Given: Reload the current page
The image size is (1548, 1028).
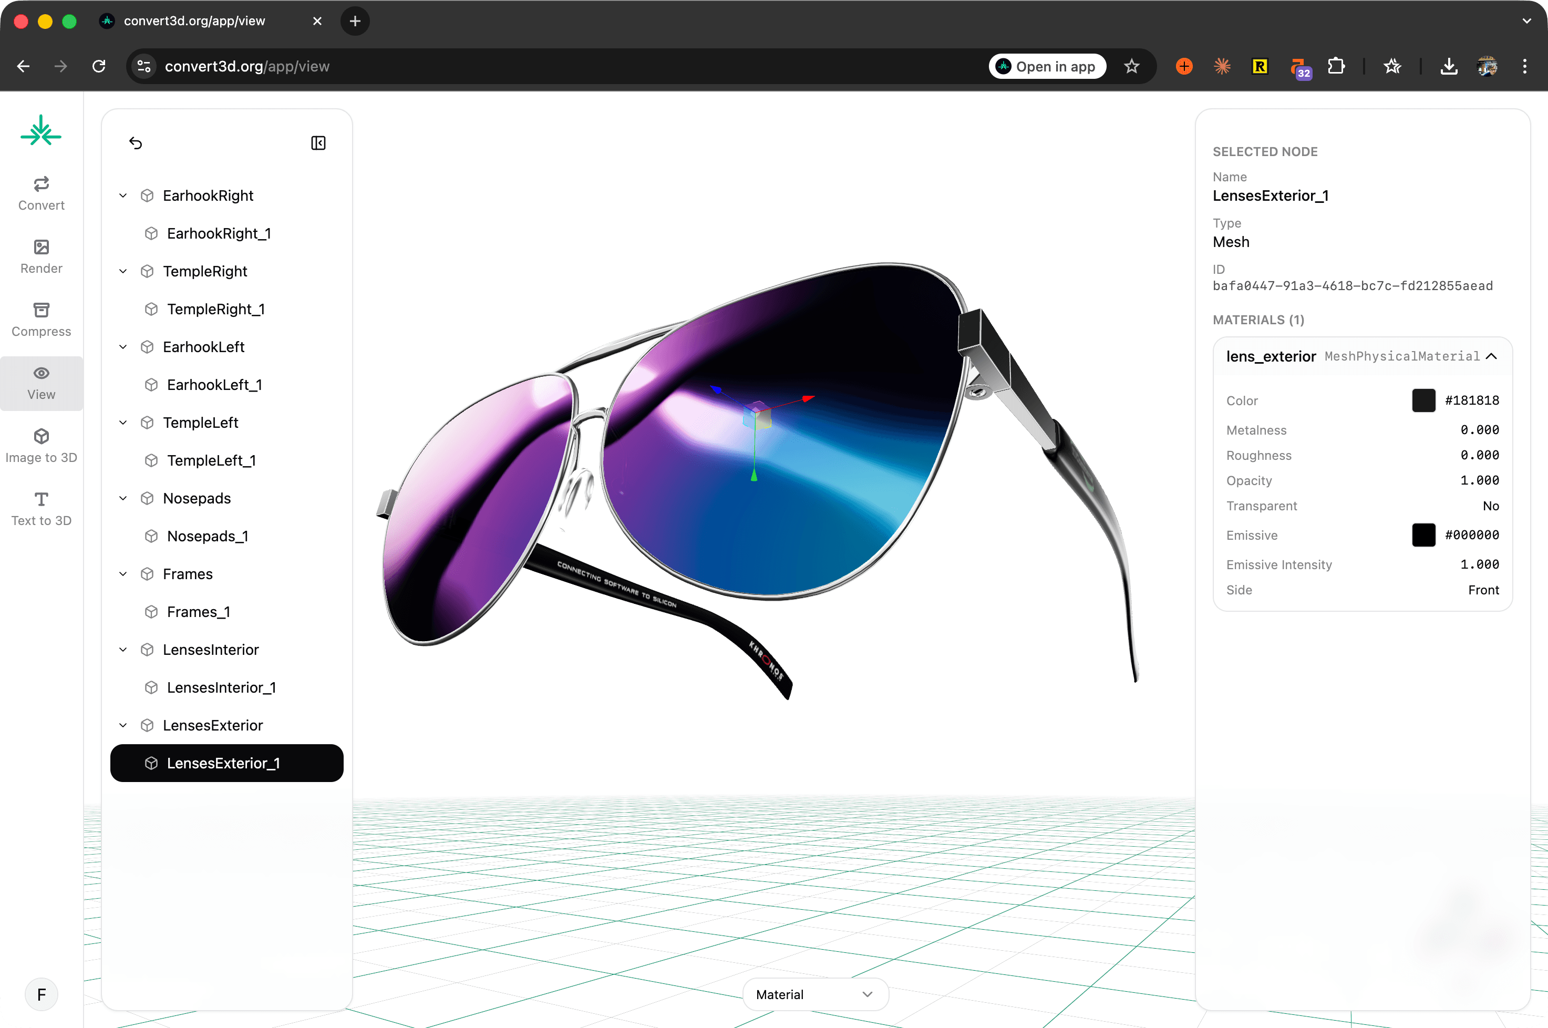Looking at the screenshot, I should 98,66.
